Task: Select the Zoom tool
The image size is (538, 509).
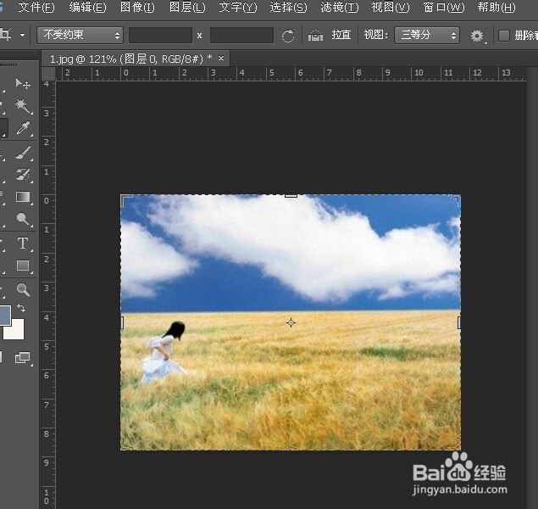Action: pyautogui.click(x=23, y=290)
